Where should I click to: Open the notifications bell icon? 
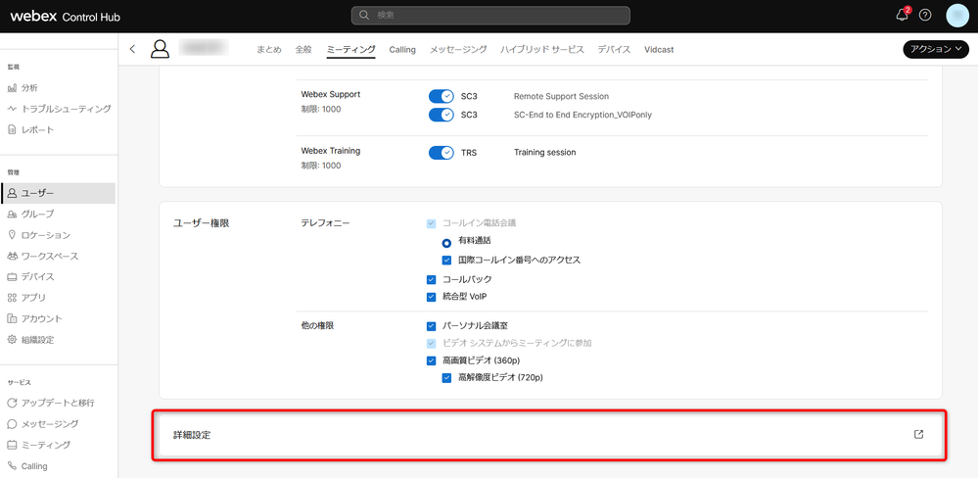[902, 16]
